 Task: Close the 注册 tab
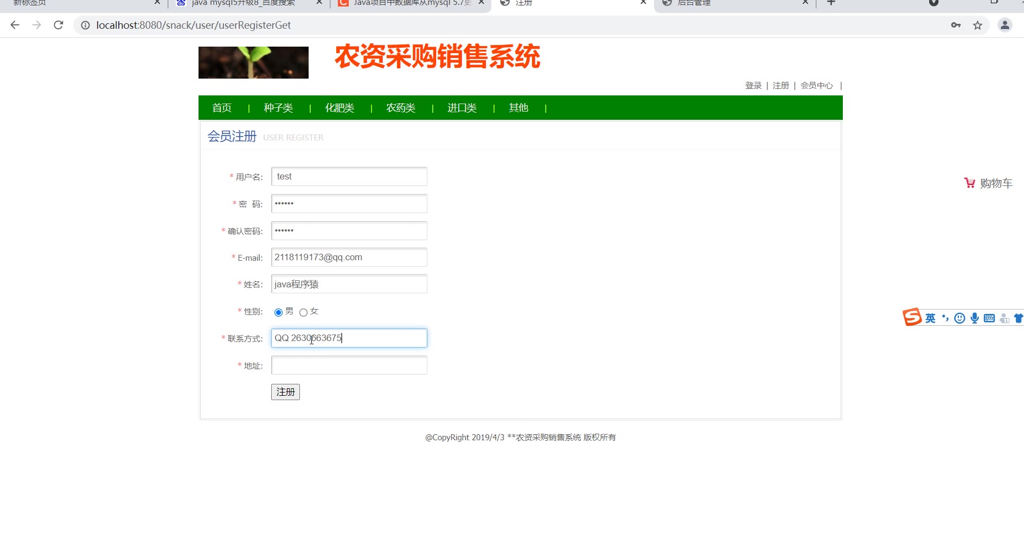click(643, 3)
